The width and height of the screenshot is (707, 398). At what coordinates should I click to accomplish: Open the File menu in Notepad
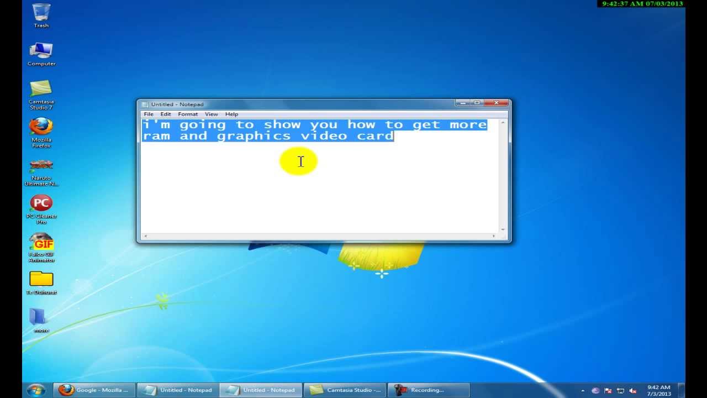tap(149, 114)
